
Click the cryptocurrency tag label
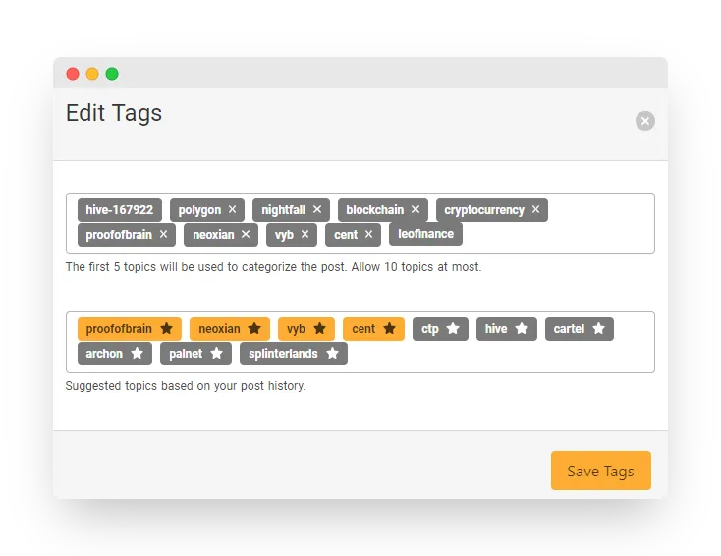pos(484,210)
